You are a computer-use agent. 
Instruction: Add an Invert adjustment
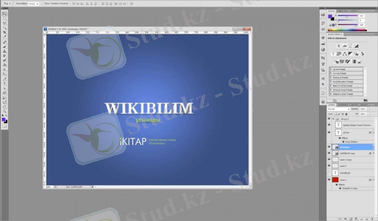click(x=337, y=62)
